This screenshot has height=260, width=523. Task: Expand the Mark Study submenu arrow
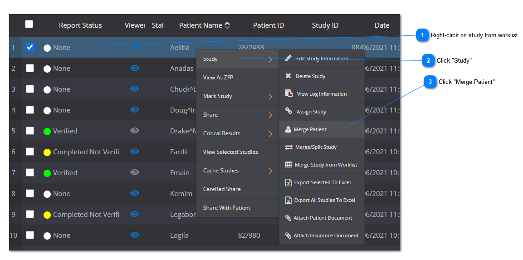tap(270, 97)
